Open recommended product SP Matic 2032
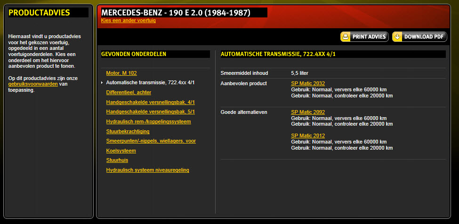 [308, 83]
